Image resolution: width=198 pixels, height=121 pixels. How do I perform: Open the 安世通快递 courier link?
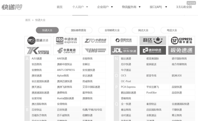pyautogui.click(x=89, y=70)
